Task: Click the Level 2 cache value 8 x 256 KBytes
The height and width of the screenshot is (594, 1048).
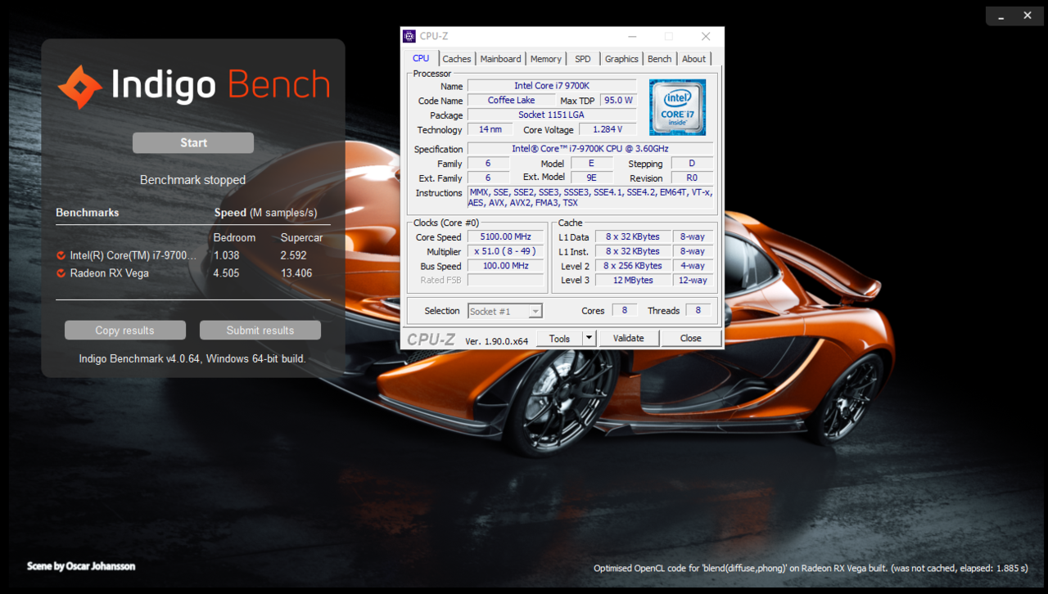Action: click(x=633, y=266)
